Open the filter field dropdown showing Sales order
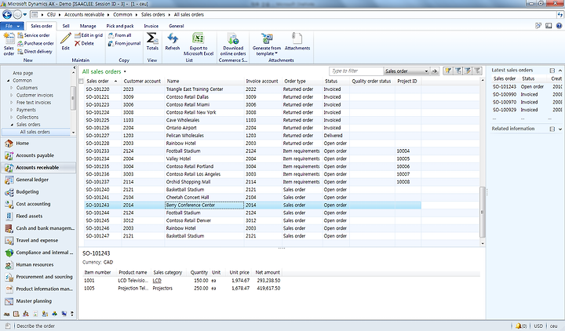The height and width of the screenshot is (331, 565). [x=426, y=71]
